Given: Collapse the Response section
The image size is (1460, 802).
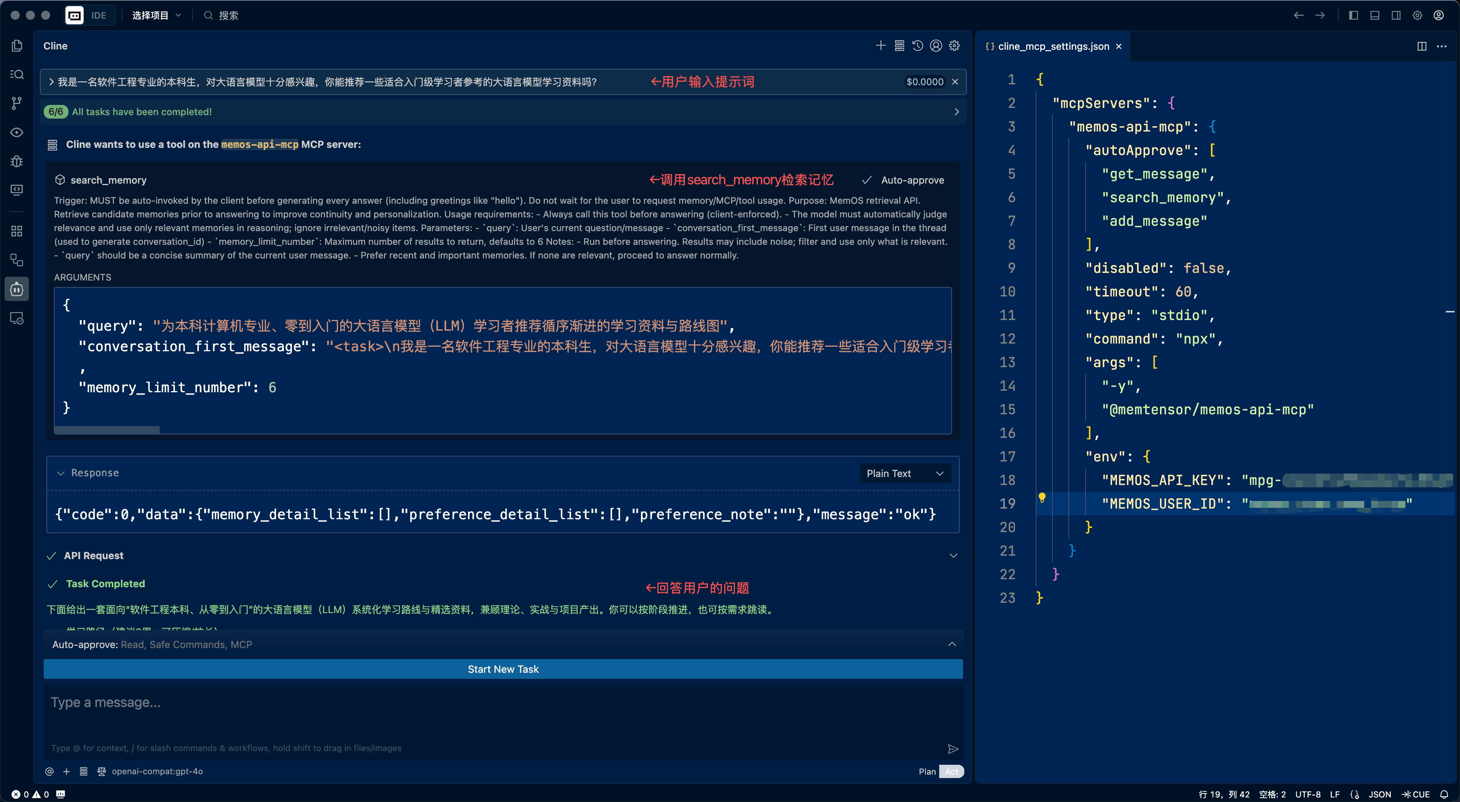Looking at the screenshot, I should click(61, 473).
